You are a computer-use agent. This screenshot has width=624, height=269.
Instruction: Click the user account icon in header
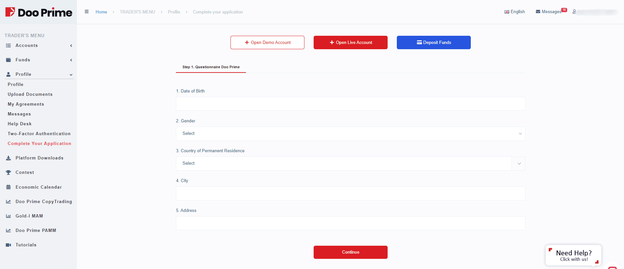(574, 11)
